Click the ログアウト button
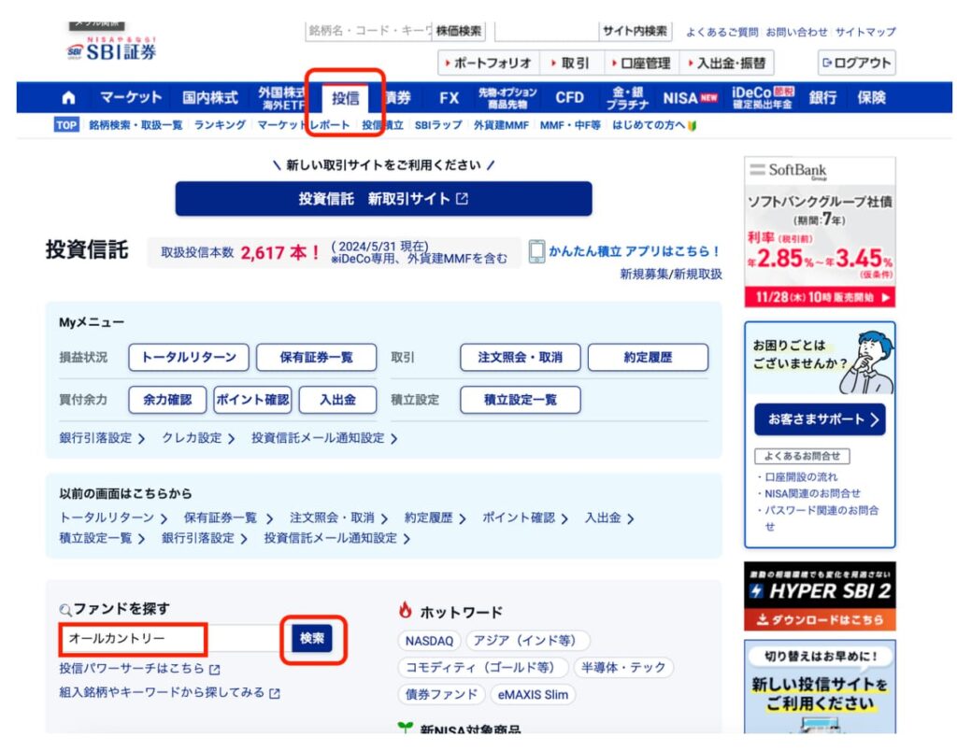 (x=857, y=63)
